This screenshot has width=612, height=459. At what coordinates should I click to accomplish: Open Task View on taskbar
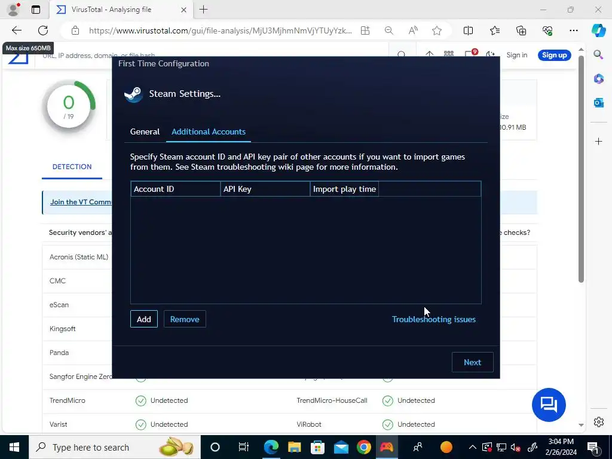(244, 447)
